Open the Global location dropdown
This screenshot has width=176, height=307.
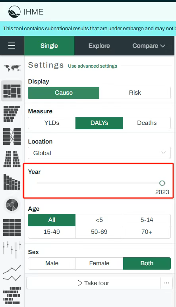pyautogui.click(x=99, y=153)
